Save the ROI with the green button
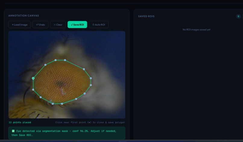This screenshot has height=142, width=243. click(77, 25)
